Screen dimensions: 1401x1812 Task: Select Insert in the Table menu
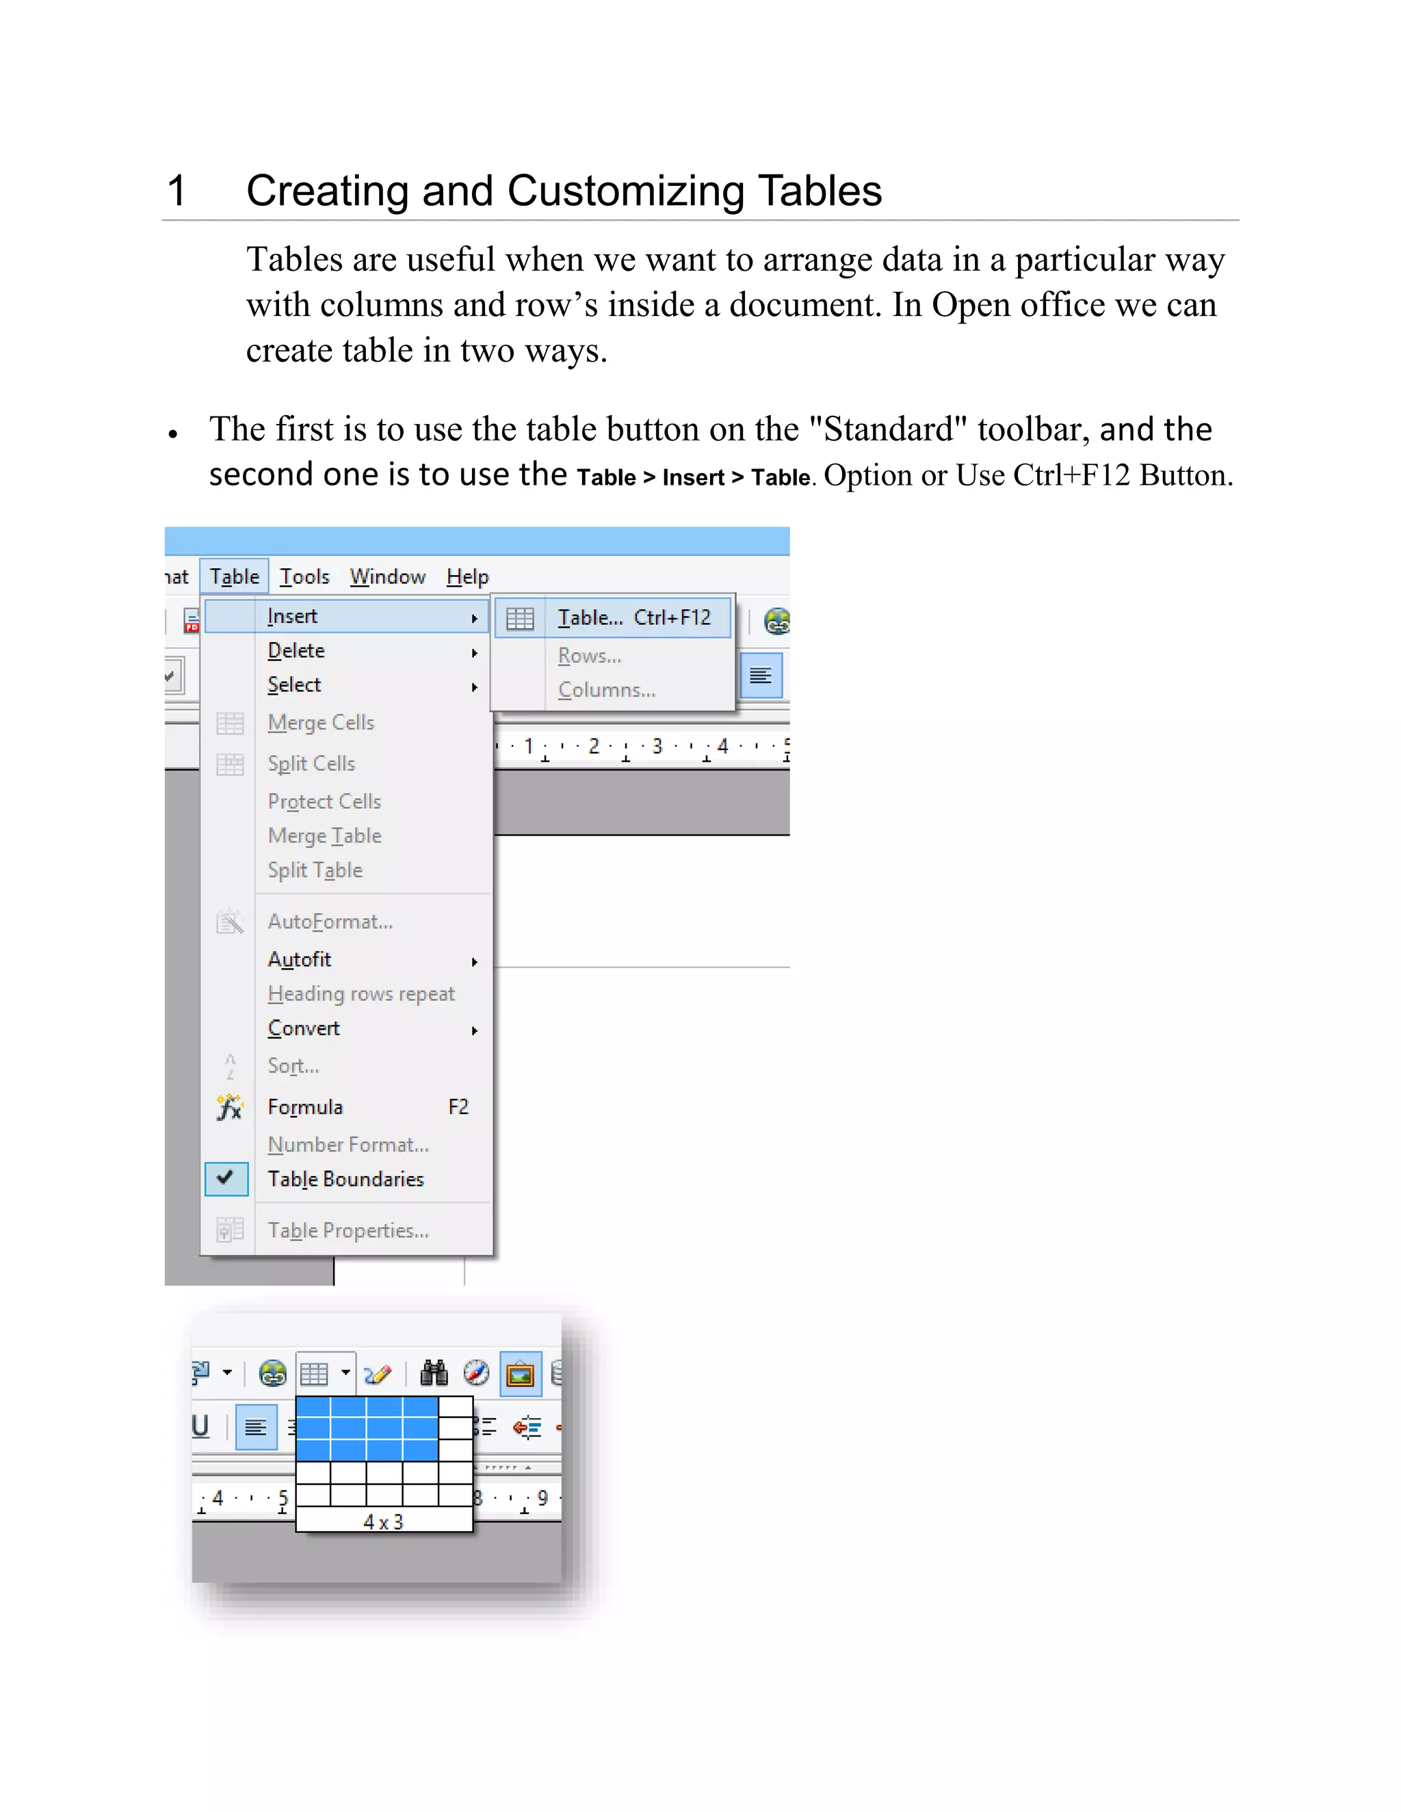pyautogui.click(x=346, y=617)
